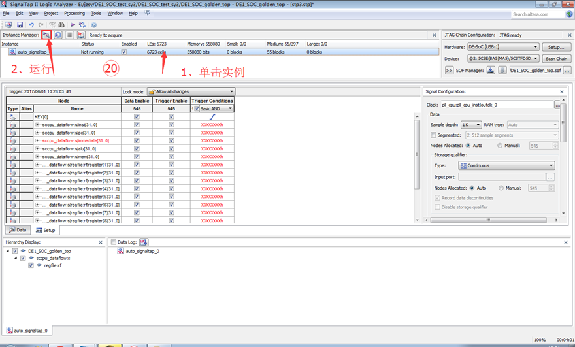The height and width of the screenshot is (347, 575).
Task: Open the Help question mark icon
Action: [x=94, y=25]
